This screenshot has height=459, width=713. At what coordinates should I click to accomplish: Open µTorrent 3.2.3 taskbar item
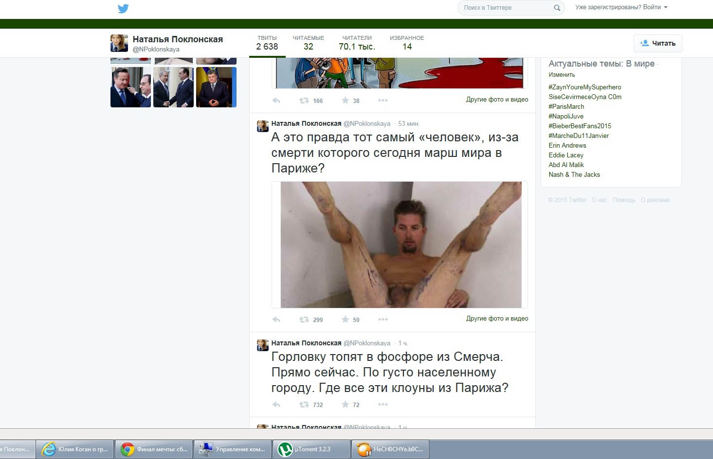pyautogui.click(x=311, y=449)
